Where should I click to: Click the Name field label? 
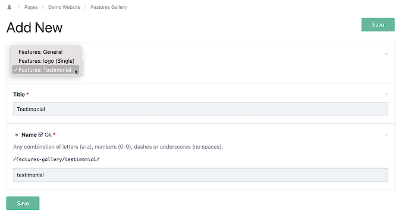[x=29, y=135]
